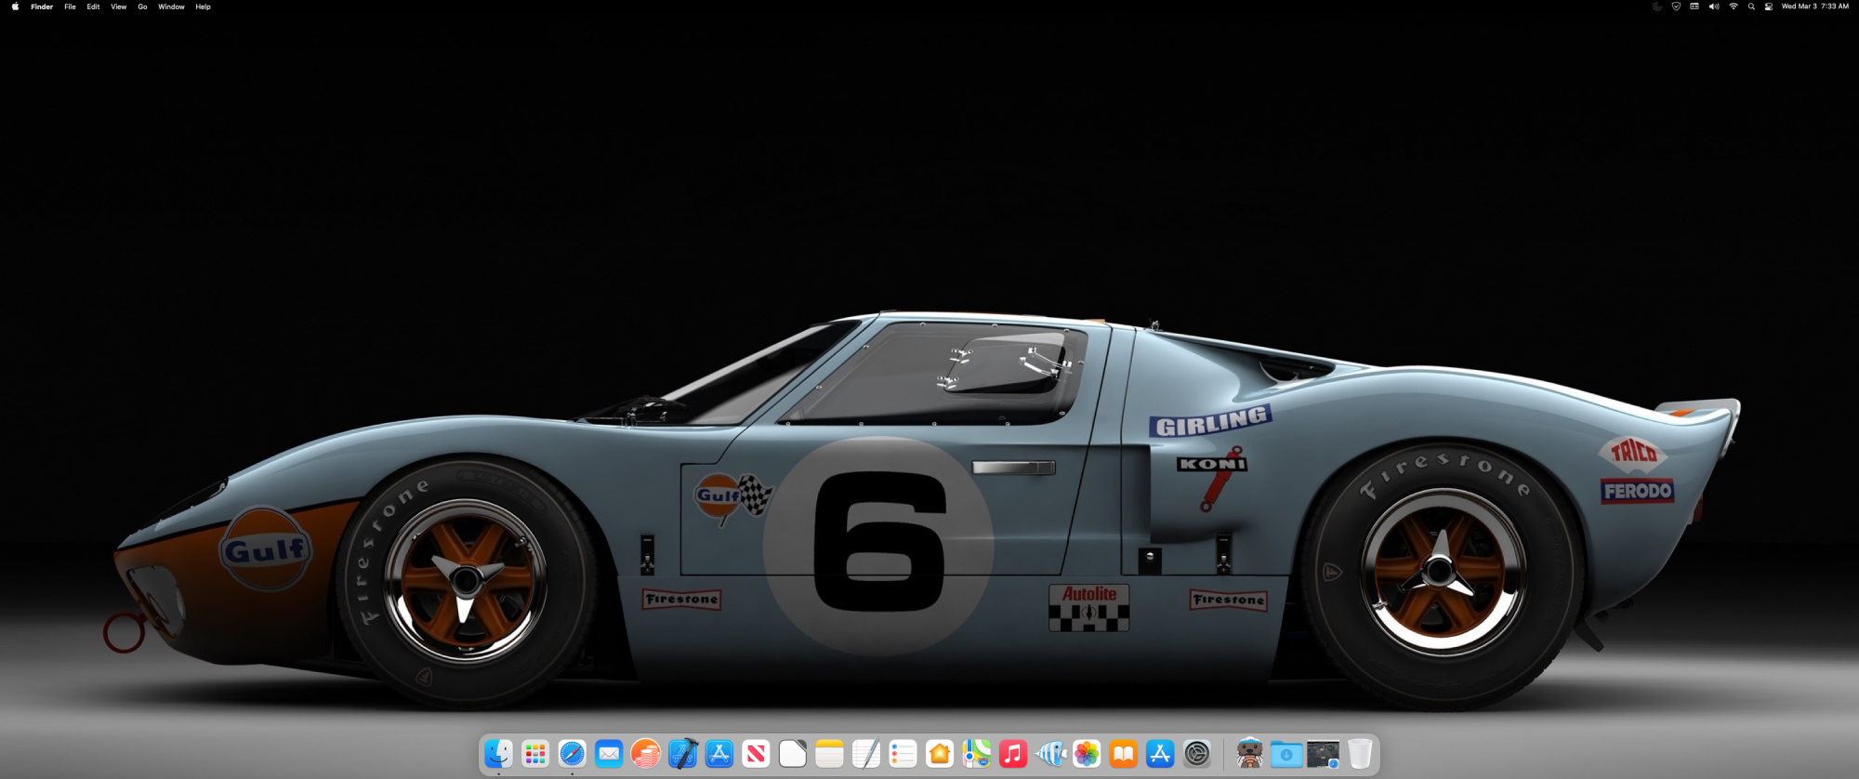Image resolution: width=1859 pixels, height=779 pixels.
Task: Open the volume control in menu bar
Action: tap(1714, 7)
